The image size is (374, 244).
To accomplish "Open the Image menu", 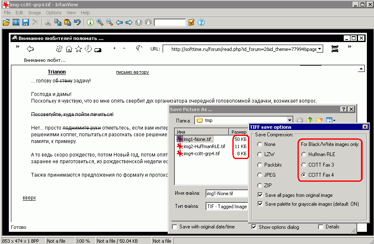I will click(34, 13).
